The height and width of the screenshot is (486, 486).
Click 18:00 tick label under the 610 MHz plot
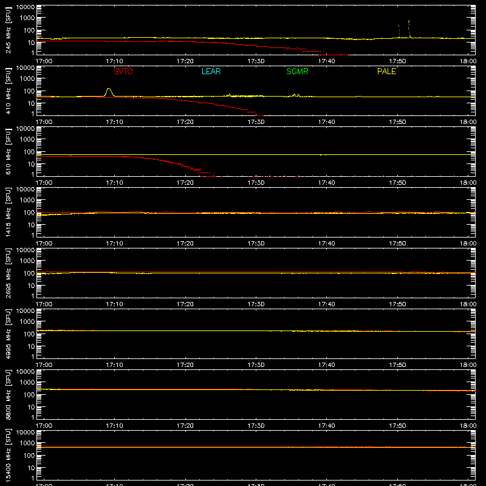[x=468, y=183]
